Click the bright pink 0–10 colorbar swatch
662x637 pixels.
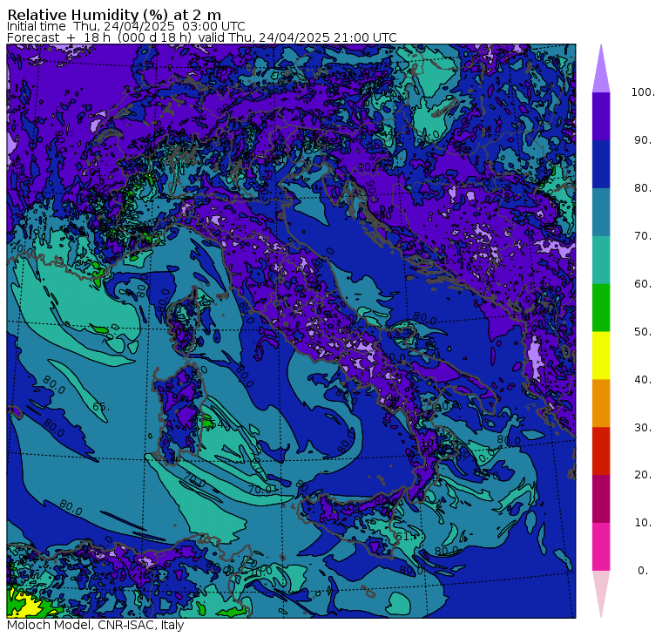pyautogui.click(x=601, y=546)
